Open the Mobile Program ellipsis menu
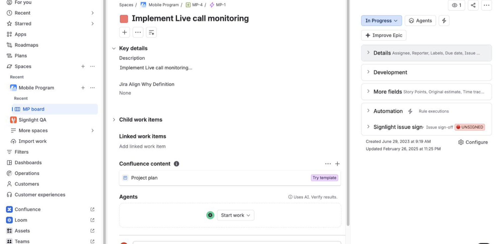The width and height of the screenshot is (500, 244). tap(92, 88)
